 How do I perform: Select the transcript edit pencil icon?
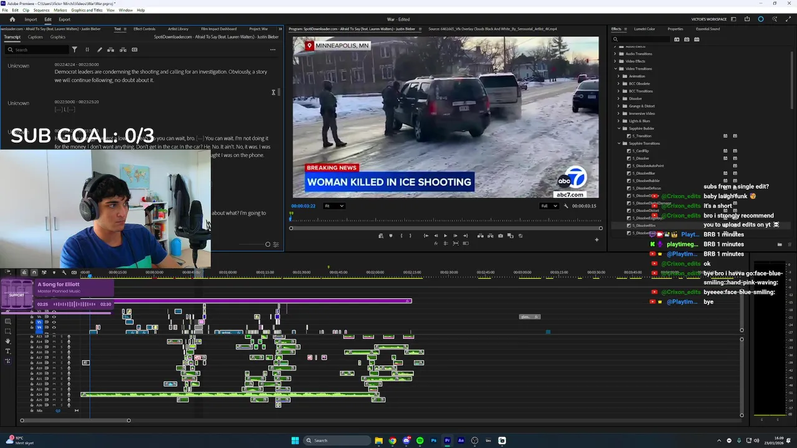(100, 49)
